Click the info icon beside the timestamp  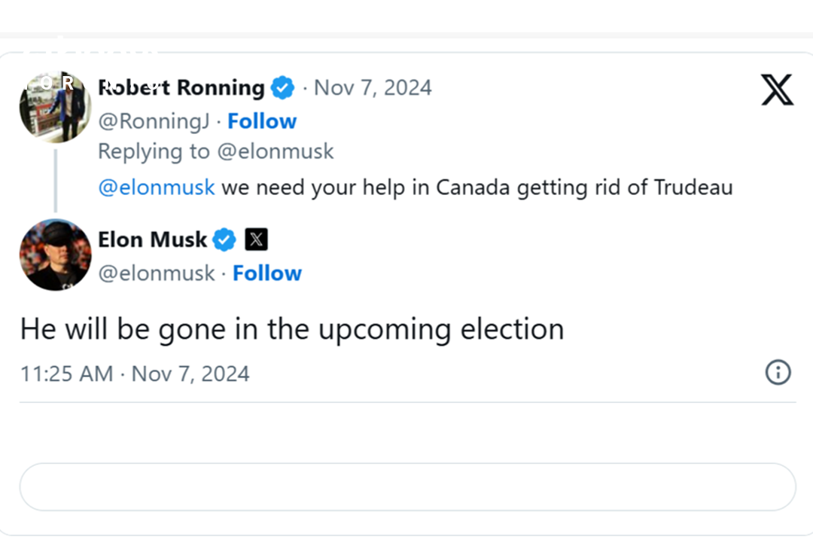[778, 372]
